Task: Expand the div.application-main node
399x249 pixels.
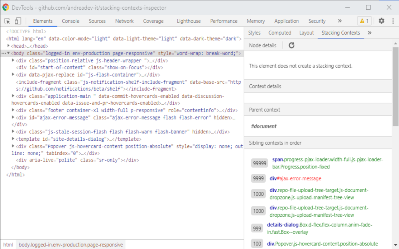Action: pyautogui.click(x=13, y=96)
